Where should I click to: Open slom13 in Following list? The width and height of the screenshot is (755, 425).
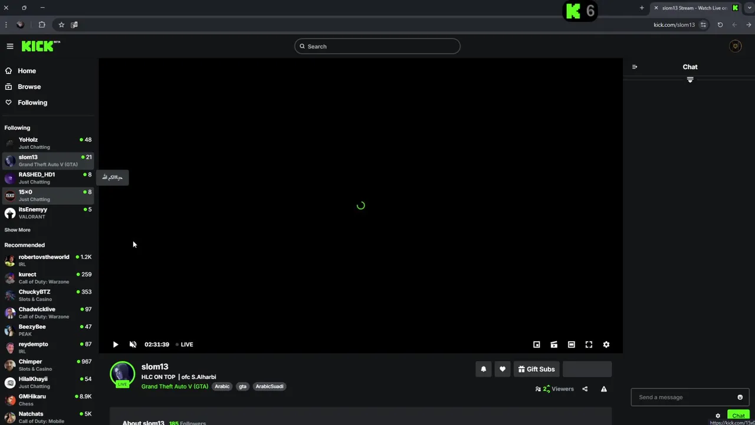tap(48, 161)
